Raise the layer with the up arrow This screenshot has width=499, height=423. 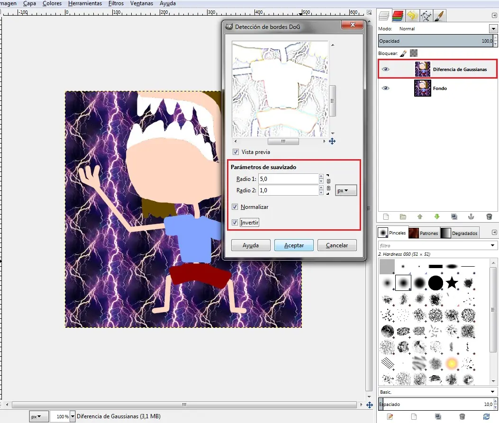coord(420,217)
